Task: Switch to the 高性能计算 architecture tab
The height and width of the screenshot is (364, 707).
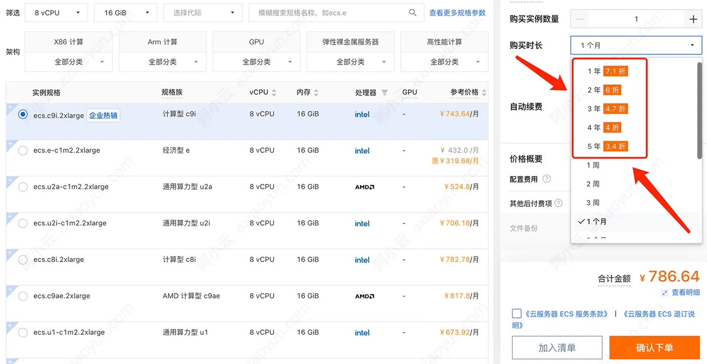Action: pyautogui.click(x=444, y=42)
